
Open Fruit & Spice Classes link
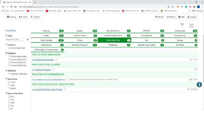click(x=41, y=70)
